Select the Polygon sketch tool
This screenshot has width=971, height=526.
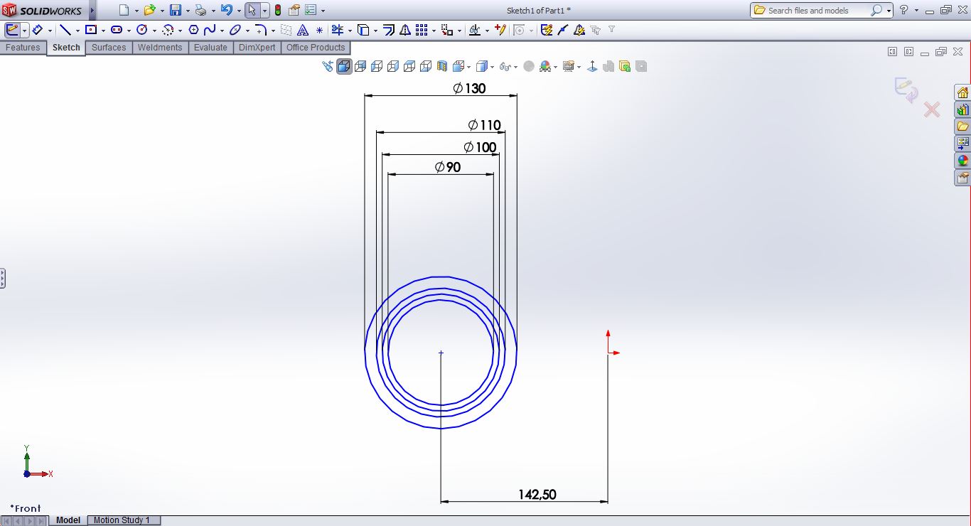[193, 30]
